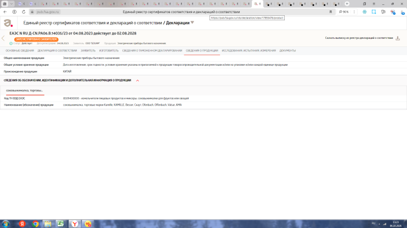407x228 pixels.
Task: Reload the page with the refresh icon
Action: click(24, 12)
